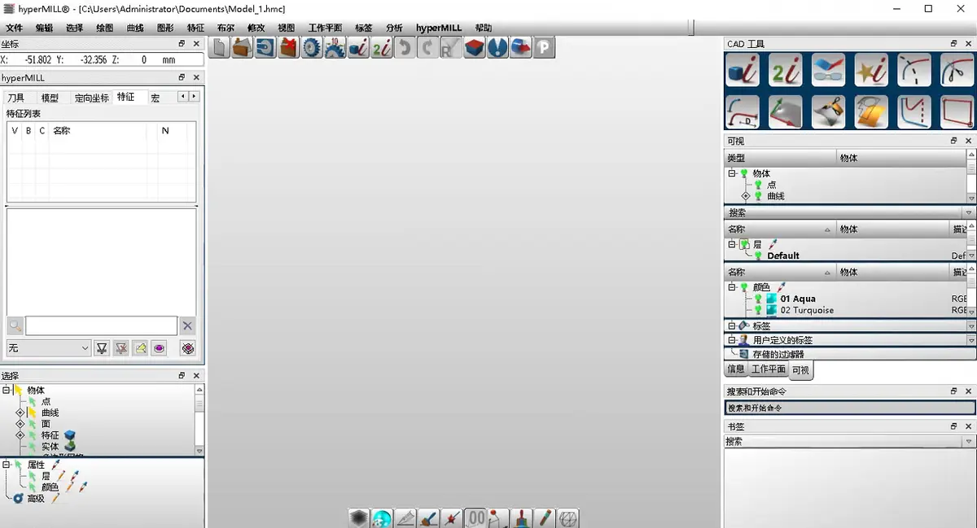This screenshot has height=528, width=977.
Task: Select the curve dimension D CAD tool
Action: (x=743, y=112)
